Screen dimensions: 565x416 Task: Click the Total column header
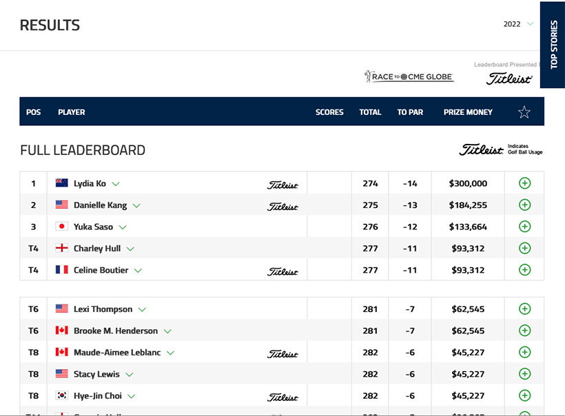tap(370, 112)
